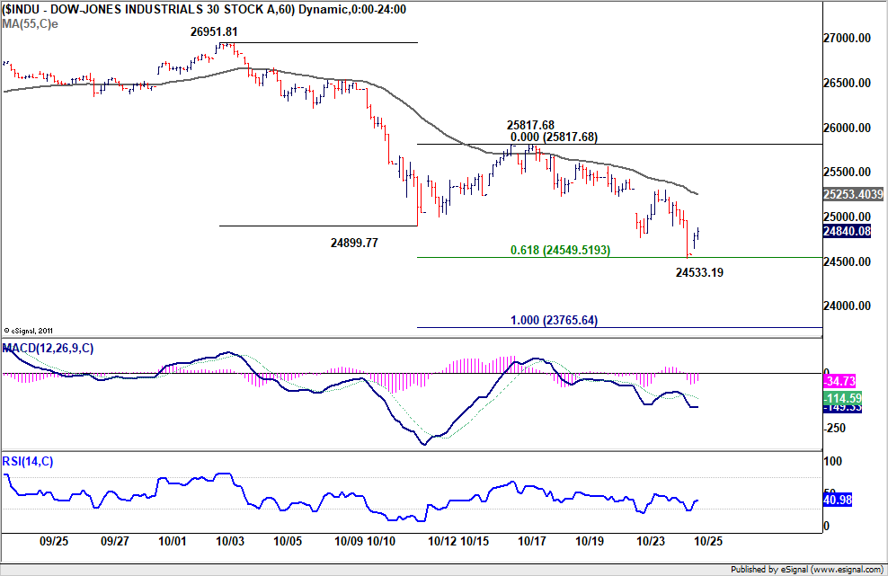This screenshot has width=888, height=576.
Task: Click the -250 MACD axis label
Action: [x=834, y=428]
